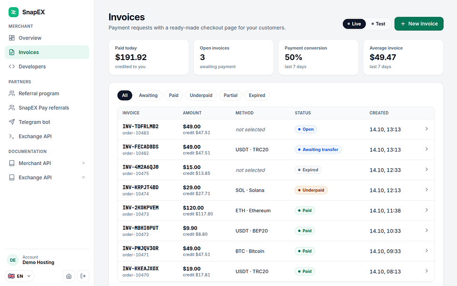
Task: Select the All filter tab
Action: (x=125, y=95)
